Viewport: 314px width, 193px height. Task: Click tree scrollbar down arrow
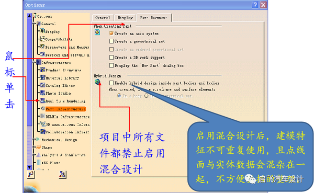pyautogui.click(x=29, y=167)
